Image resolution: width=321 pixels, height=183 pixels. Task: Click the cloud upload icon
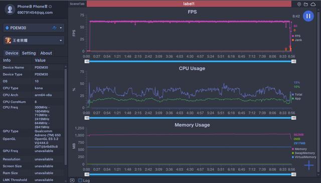313,4
